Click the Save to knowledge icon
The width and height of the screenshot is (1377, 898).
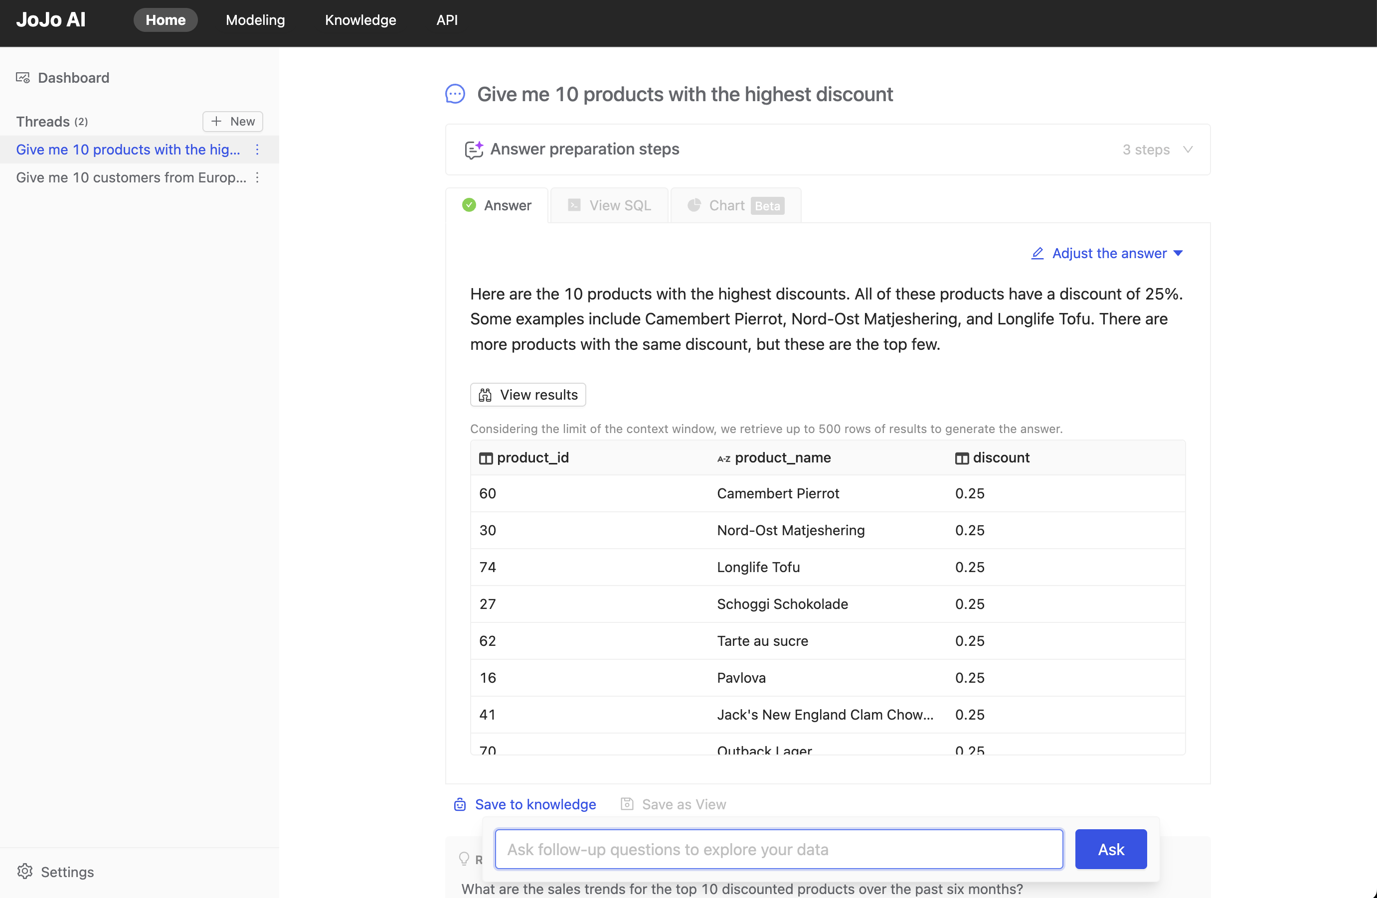pos(459,804)
